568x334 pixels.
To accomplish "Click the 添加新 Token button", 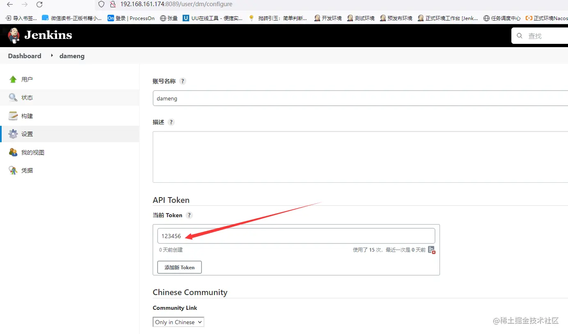I will point(179,267).
